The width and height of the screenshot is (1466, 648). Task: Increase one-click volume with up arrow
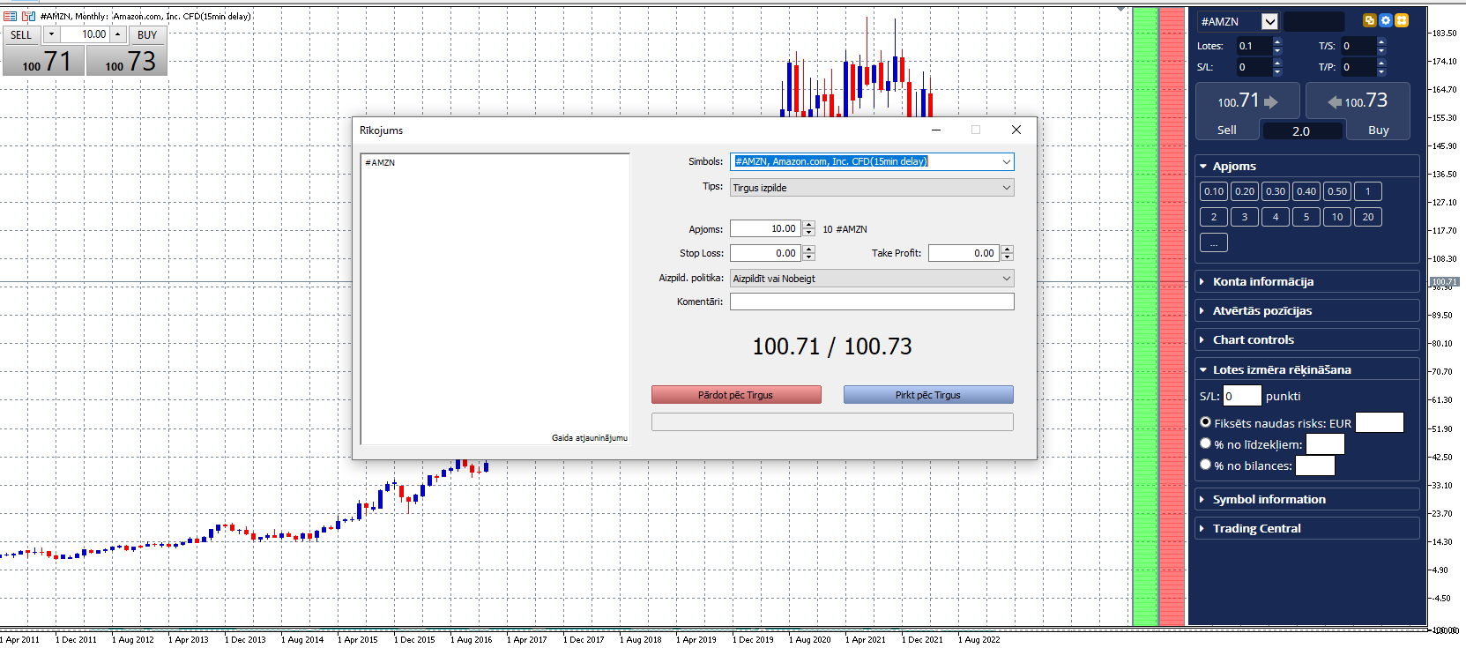(117, 34)
